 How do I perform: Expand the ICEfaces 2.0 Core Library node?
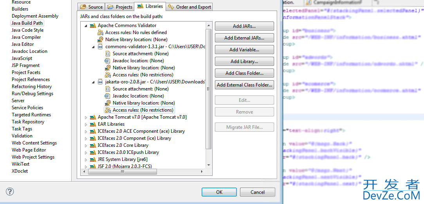point(86,146)
